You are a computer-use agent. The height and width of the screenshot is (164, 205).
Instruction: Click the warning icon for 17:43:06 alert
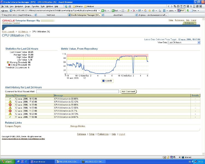(10, 102)
